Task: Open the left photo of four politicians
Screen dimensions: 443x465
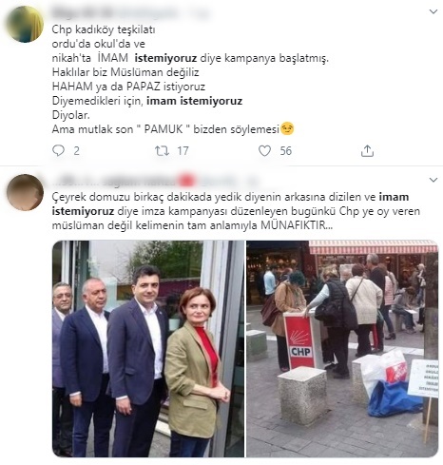Action: click(x=148, y=349)
